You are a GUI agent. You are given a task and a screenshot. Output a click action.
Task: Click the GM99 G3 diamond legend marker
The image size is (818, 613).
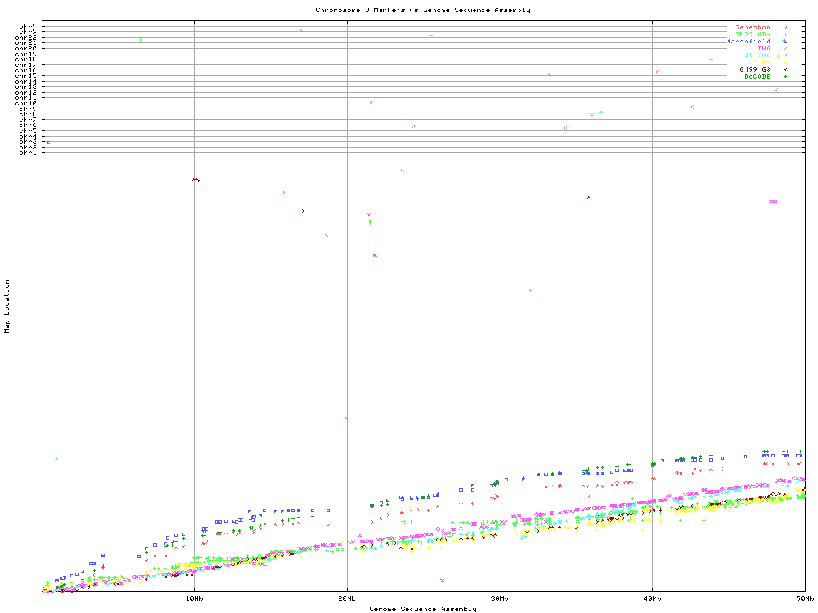[785, 70]
